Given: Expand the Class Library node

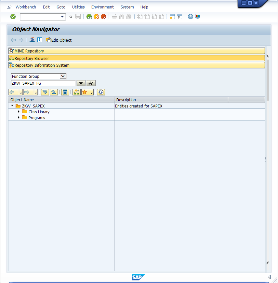Looking at the screenshot, I should 19,112.
